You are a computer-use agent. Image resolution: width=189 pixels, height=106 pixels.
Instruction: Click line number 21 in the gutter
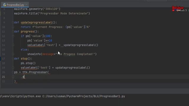(x=4, y=77)
